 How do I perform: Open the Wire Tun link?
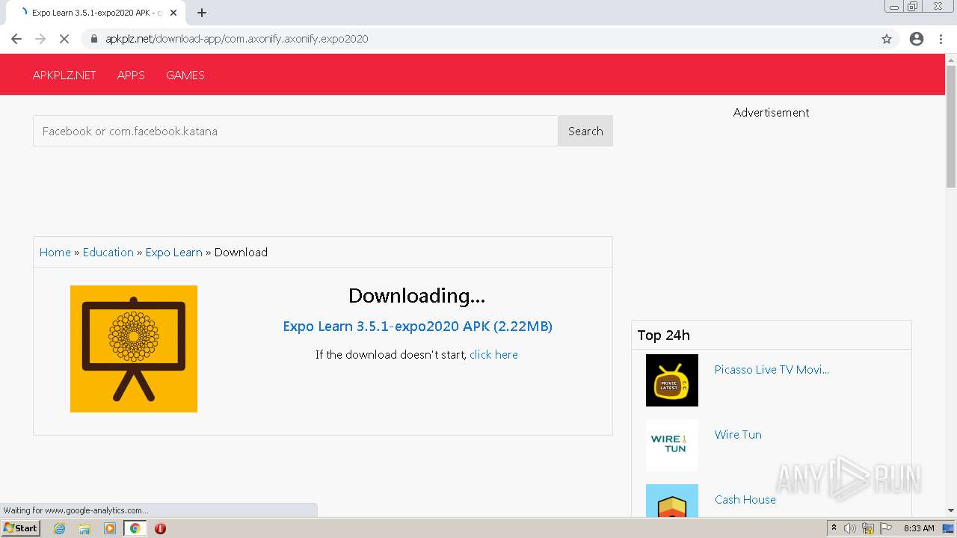click(738, 434)
